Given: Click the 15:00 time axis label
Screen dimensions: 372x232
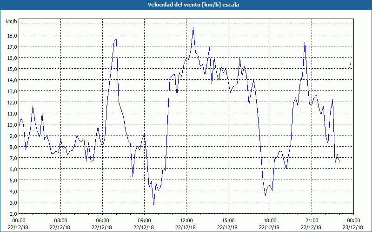Looking at the screenshot, I should coord(228,221).
